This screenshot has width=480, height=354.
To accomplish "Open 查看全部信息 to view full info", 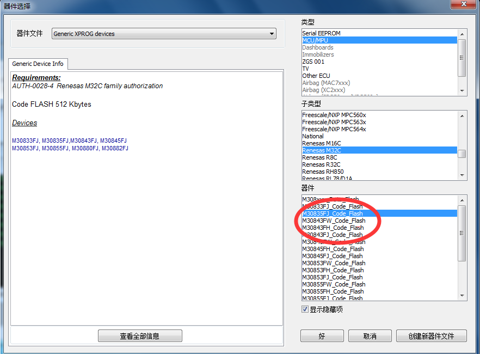I will 140,336.
